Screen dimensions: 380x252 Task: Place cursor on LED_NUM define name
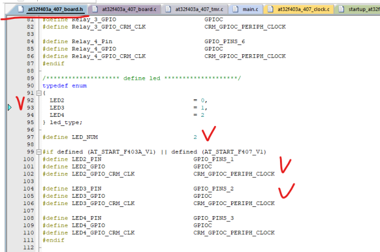coord(79,137)
